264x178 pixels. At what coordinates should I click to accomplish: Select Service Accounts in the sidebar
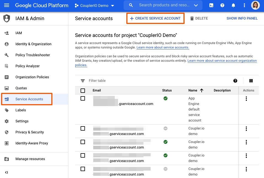point(29,99)
